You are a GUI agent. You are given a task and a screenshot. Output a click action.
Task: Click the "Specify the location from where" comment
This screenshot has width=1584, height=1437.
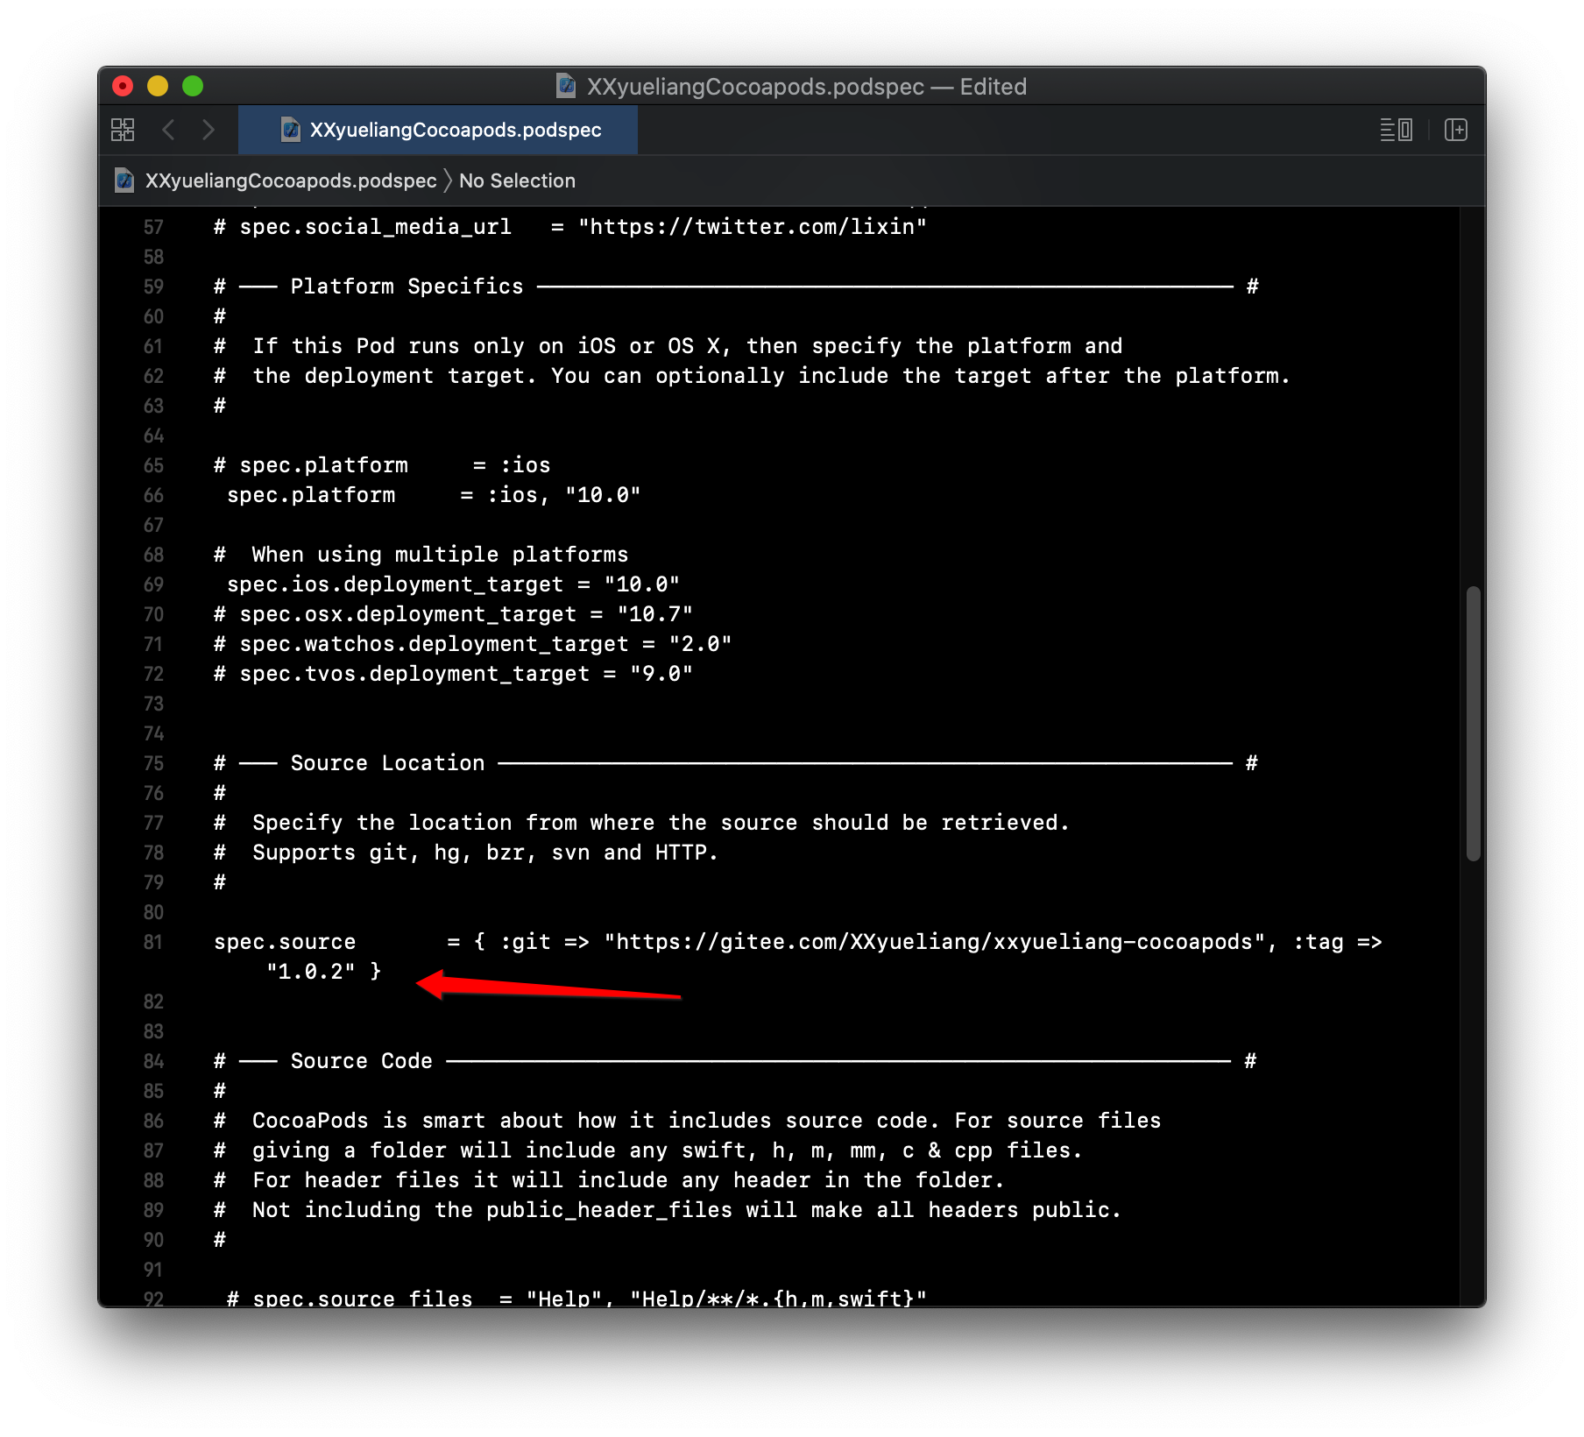click(641, 823)
